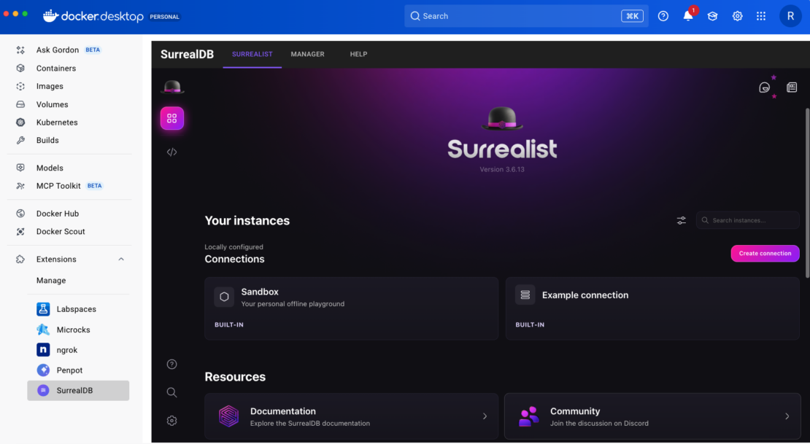810x444 pixels.
Task: Switch to the MANAGER tab
Action: click(x=307, y=54)
